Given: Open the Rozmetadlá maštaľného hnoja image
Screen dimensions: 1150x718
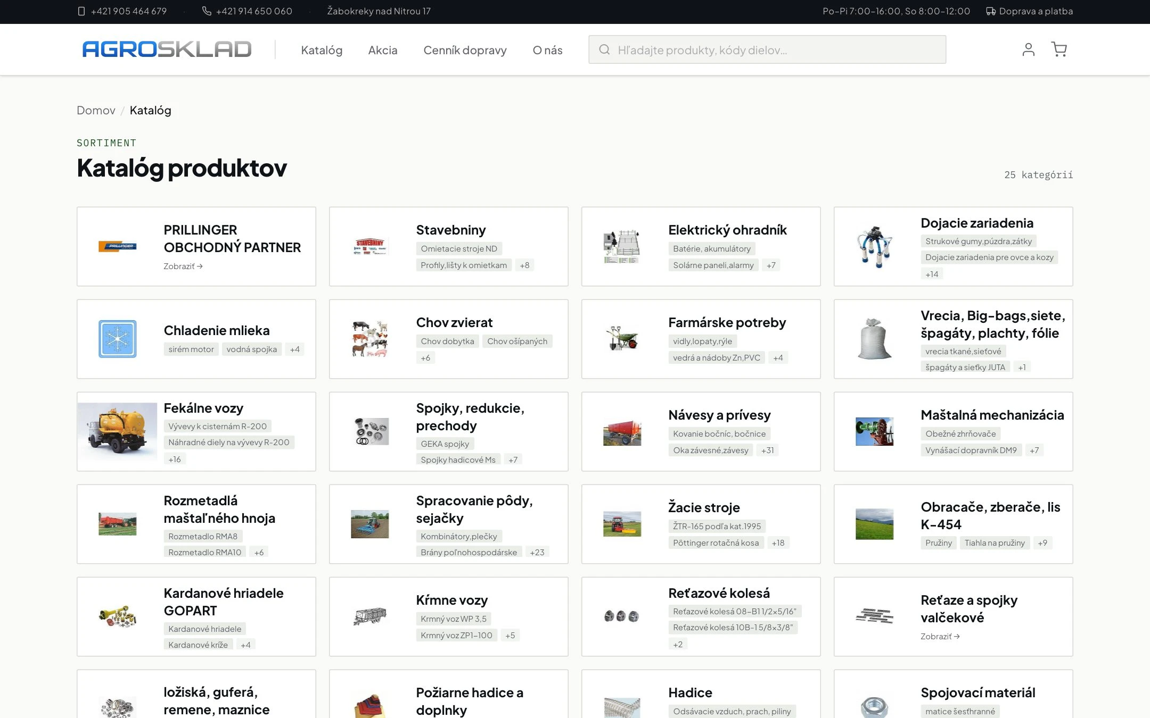Looking at the screenshot, I should point(118,524).
